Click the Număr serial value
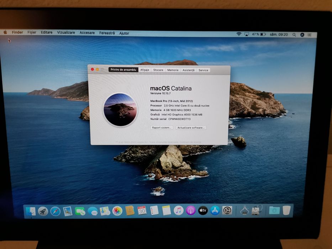This screenshot has width=332, height=249. pos(179,119)
